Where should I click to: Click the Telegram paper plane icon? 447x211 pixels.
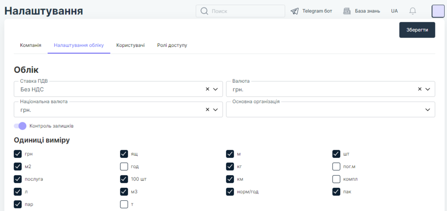point(295,11)
